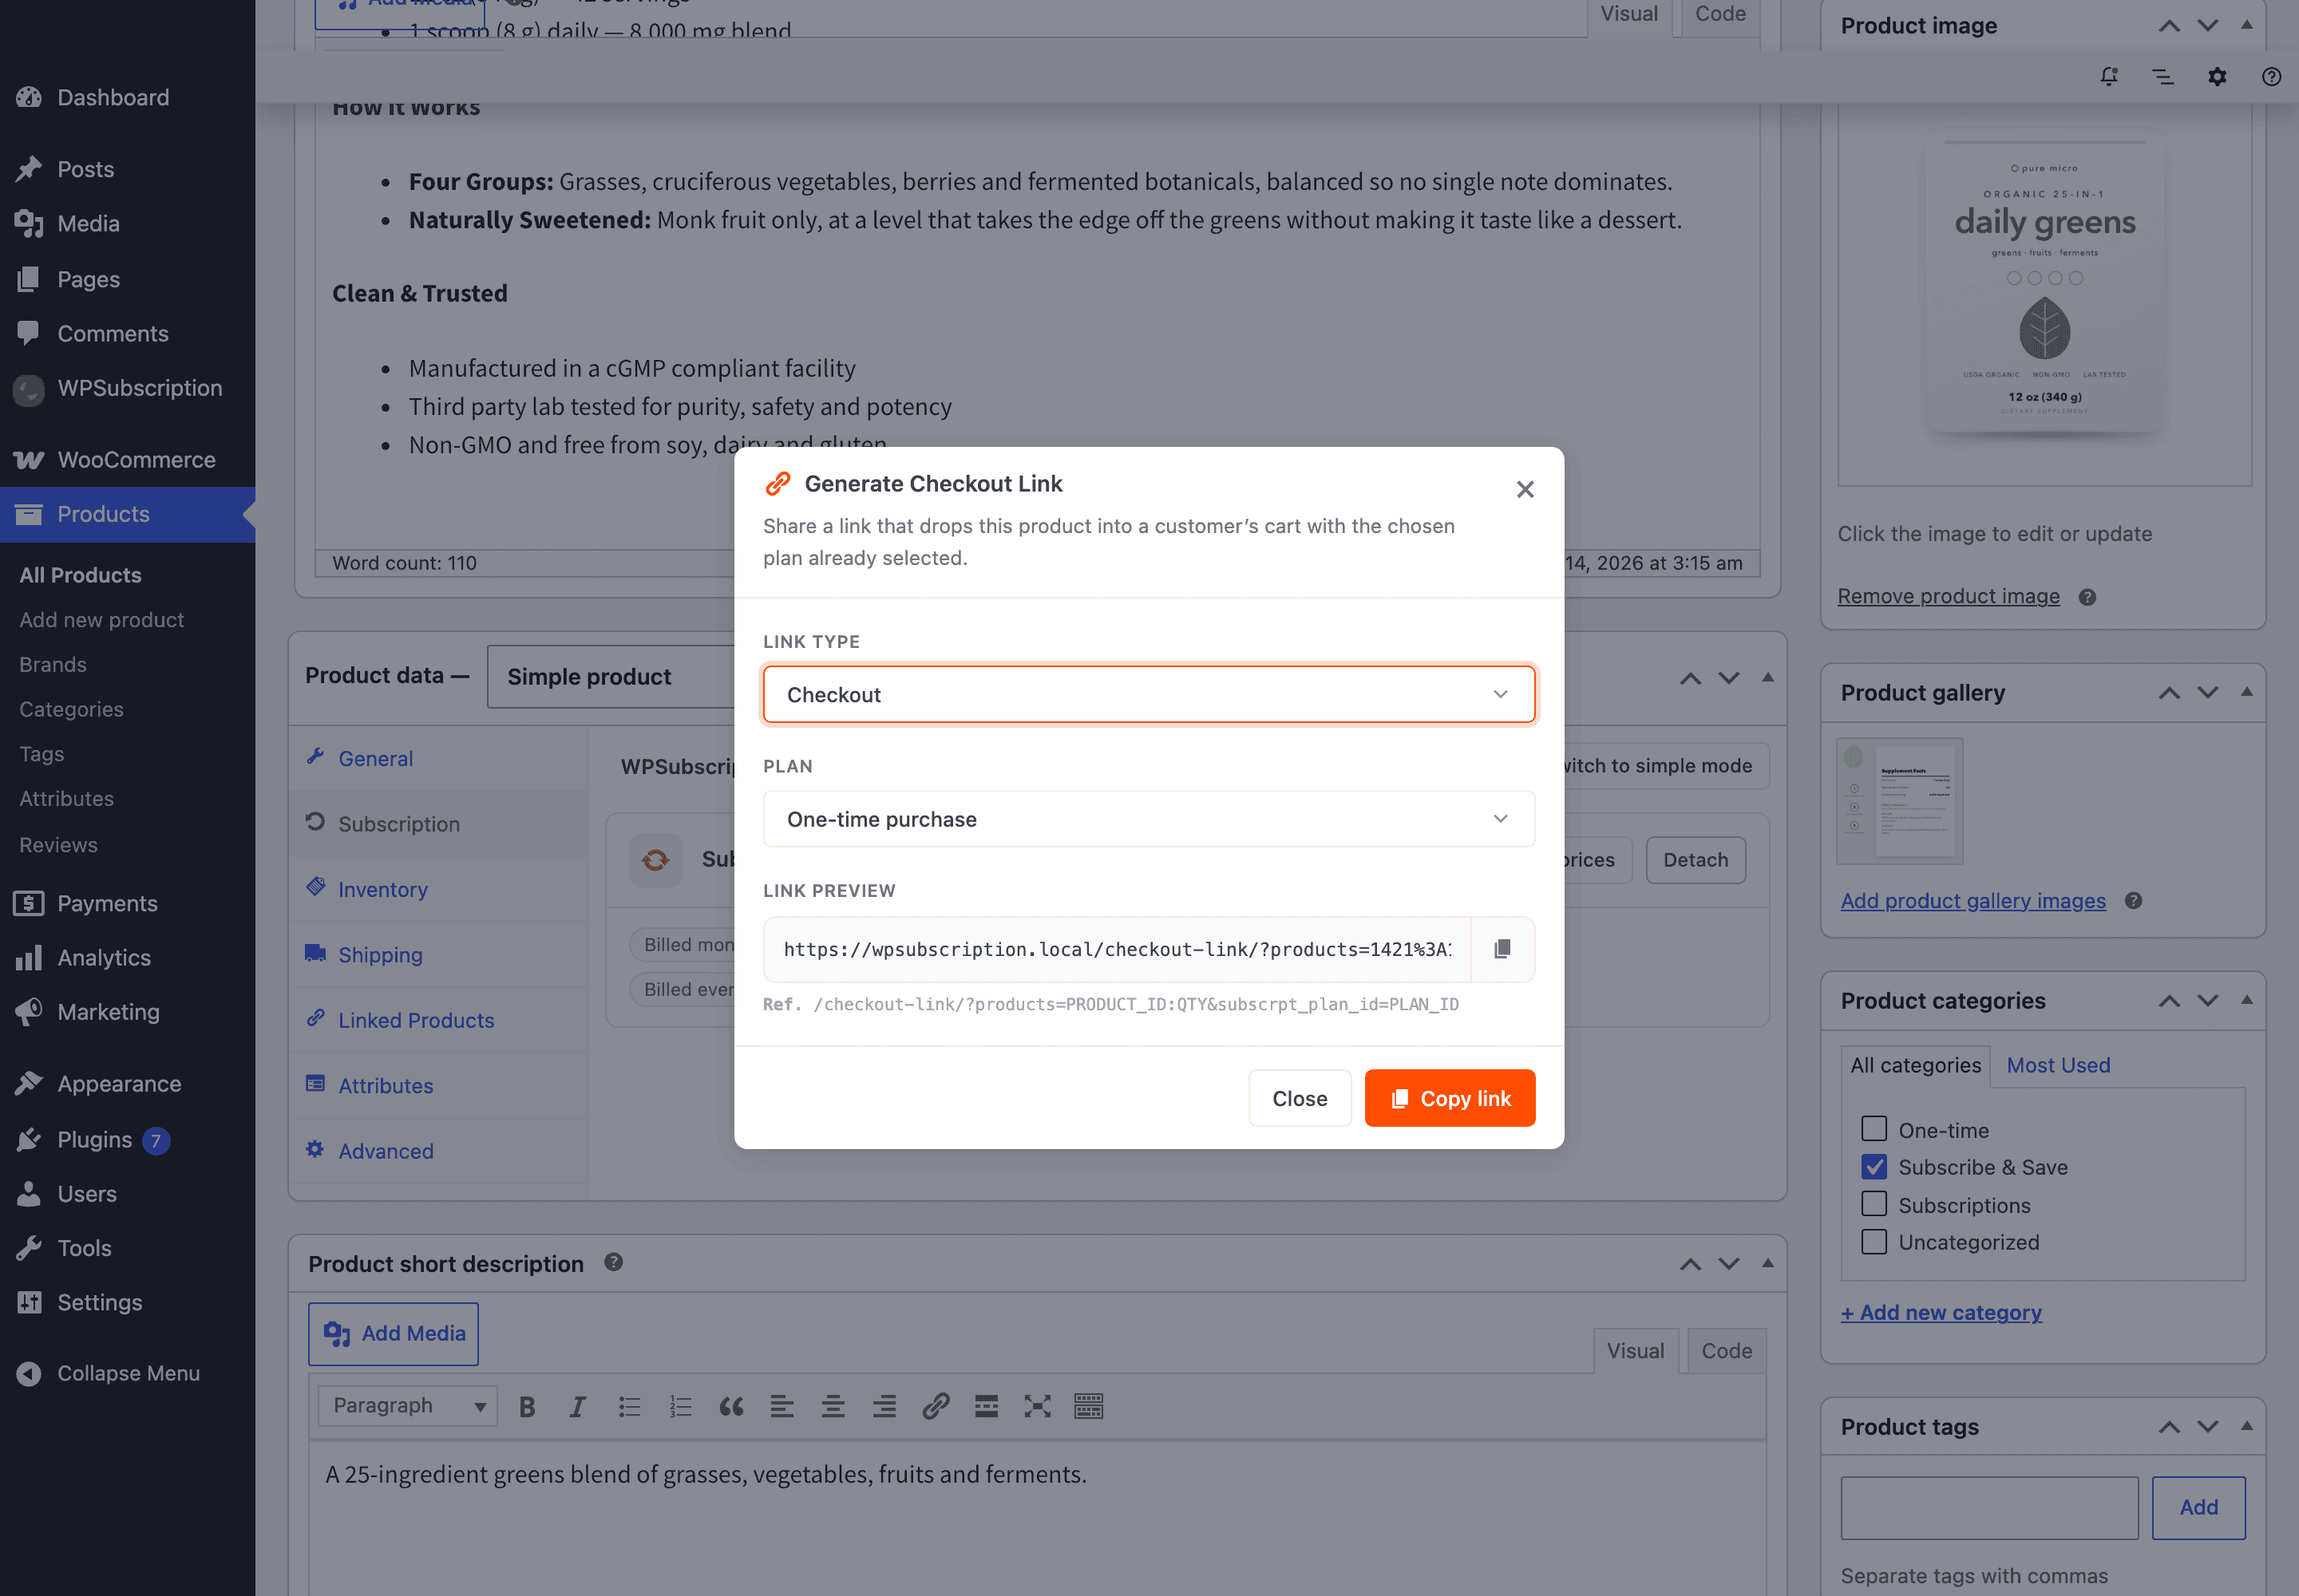2299x1596 pixels.
Task: Uncheck the Subscribe & Save category
Action: 1874,1166
